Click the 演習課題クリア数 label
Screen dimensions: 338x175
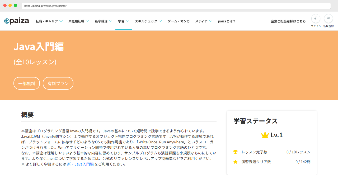click(256, 162)
